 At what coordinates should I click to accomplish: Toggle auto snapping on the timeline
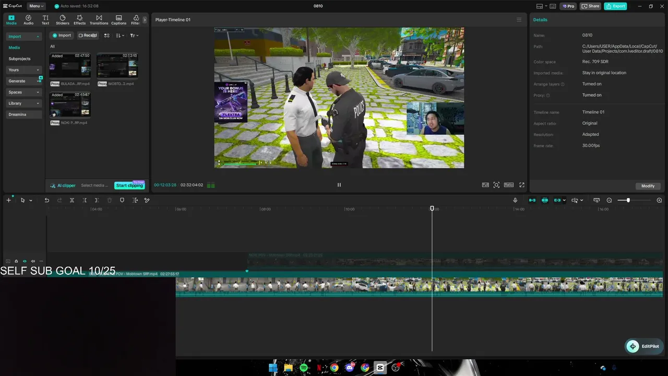pyautogui.click(x=545, y=201)
